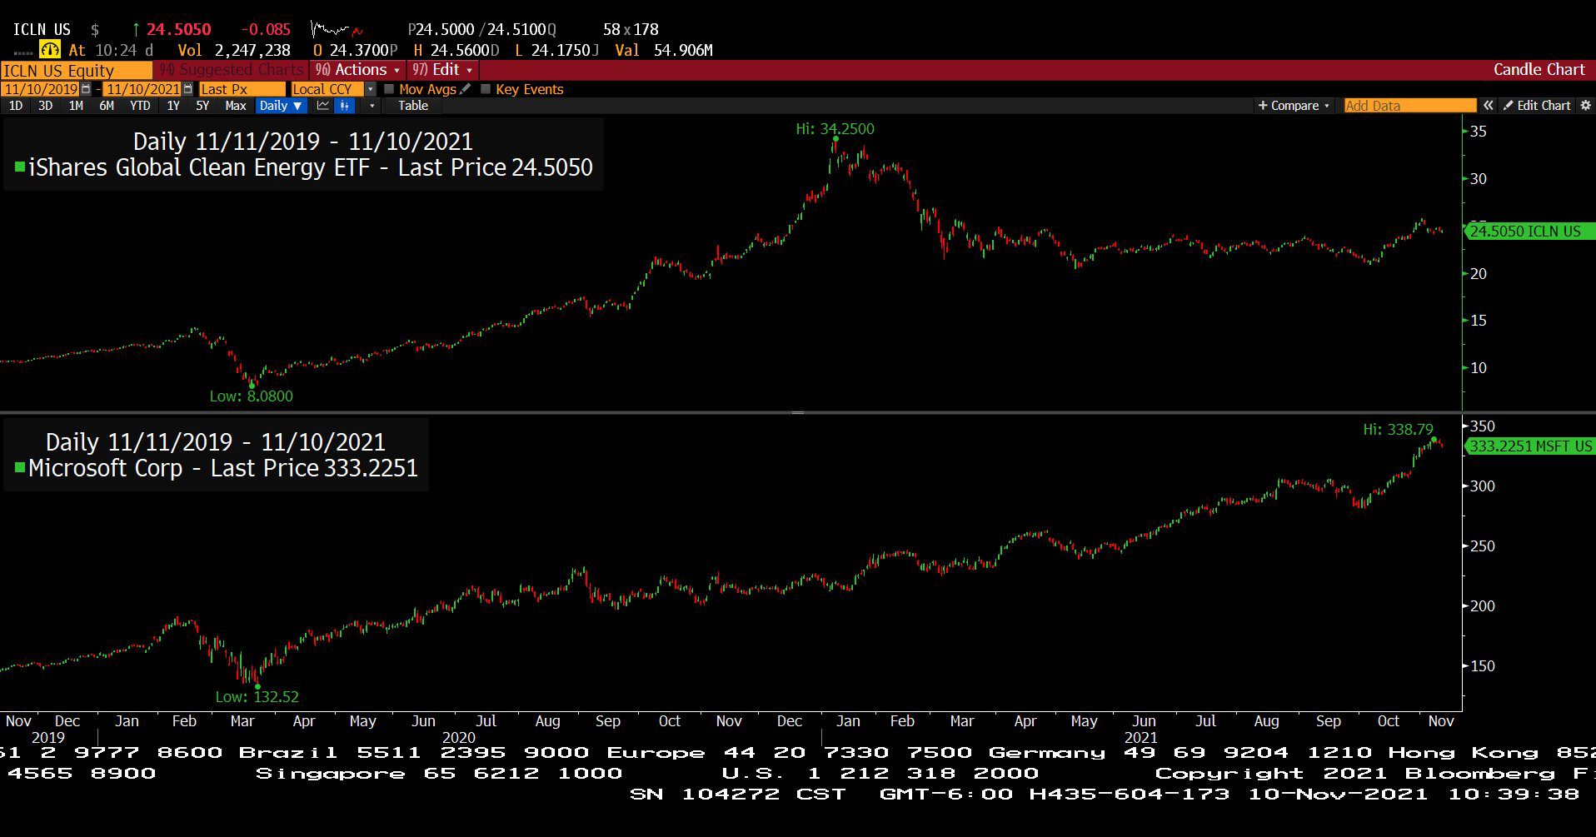Screen dimensions: 1596x837
Task: Select the 5Y time range
Action: (x=202, y=106)
